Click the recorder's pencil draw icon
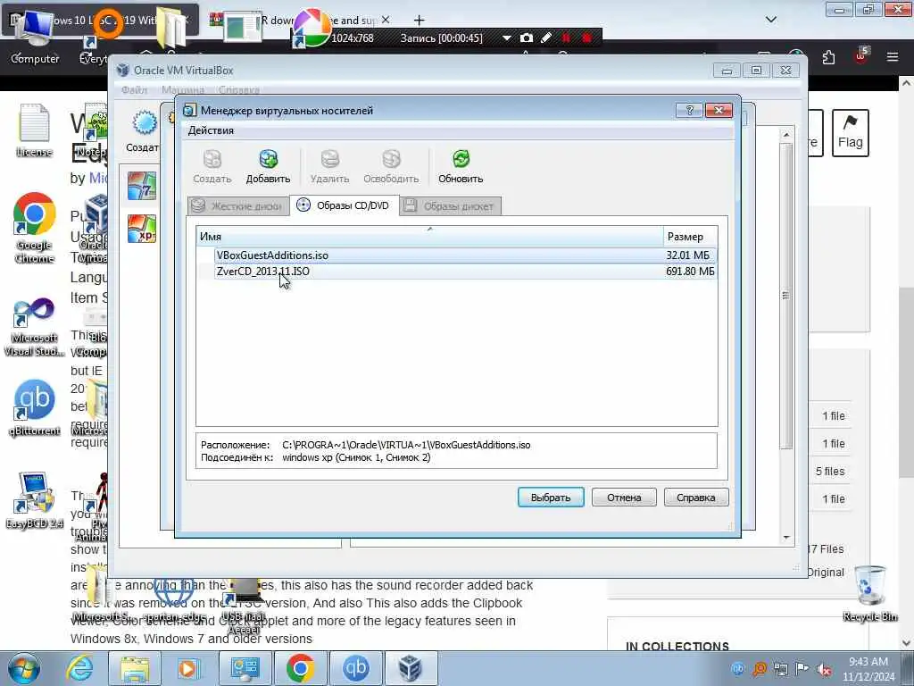This screenshot has width=914, height=686. (546, 38)
